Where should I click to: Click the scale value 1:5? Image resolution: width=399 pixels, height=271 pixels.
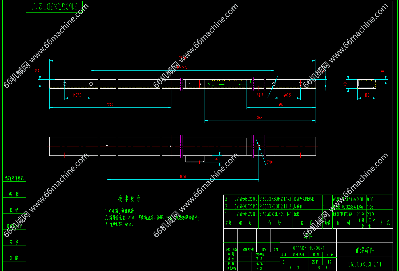[329, 262]
